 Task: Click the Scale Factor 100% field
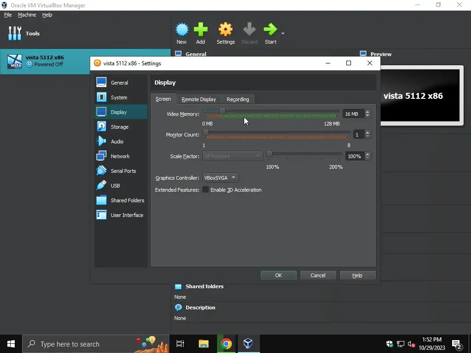click(355, 156)
